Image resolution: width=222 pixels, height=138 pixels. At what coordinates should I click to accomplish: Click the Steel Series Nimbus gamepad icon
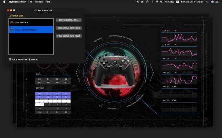point(12,30)
